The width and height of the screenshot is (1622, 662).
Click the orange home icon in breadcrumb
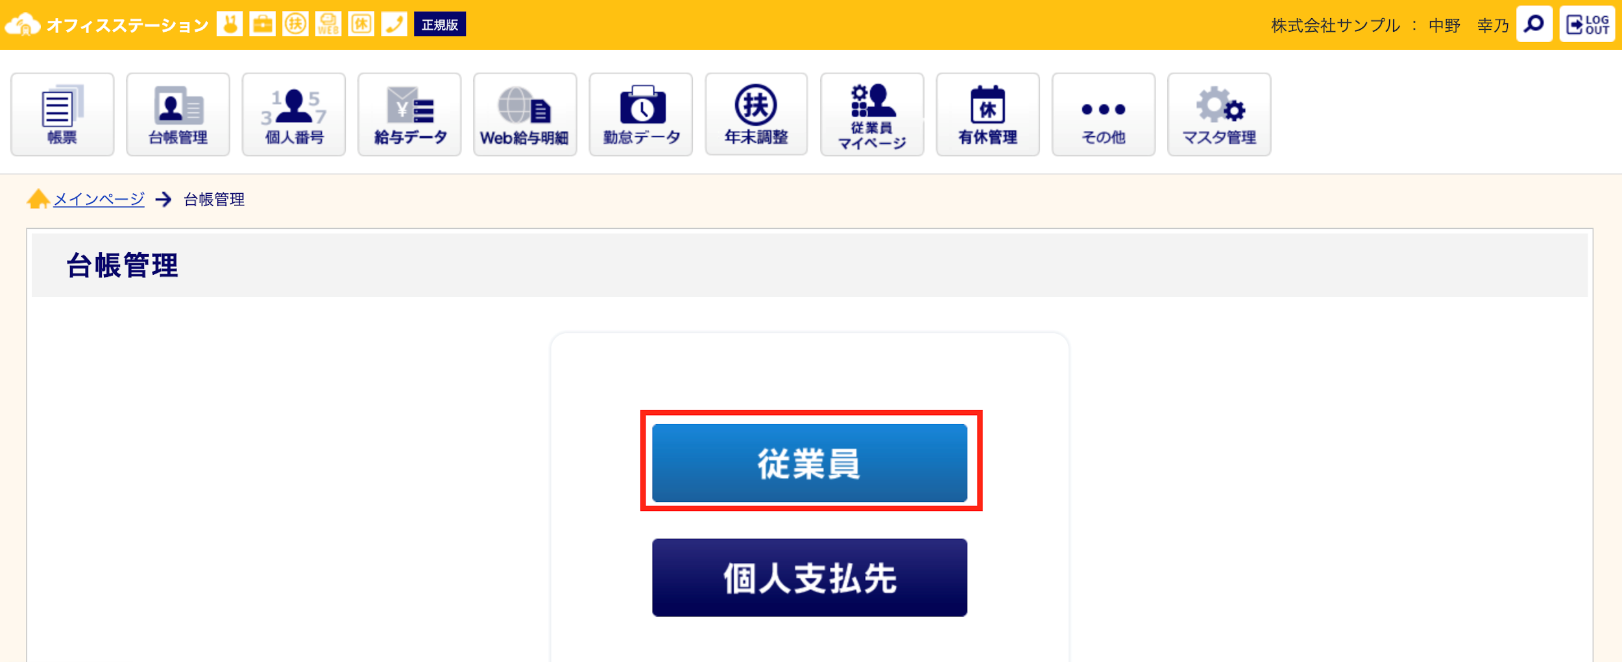(x=38, y=198)
